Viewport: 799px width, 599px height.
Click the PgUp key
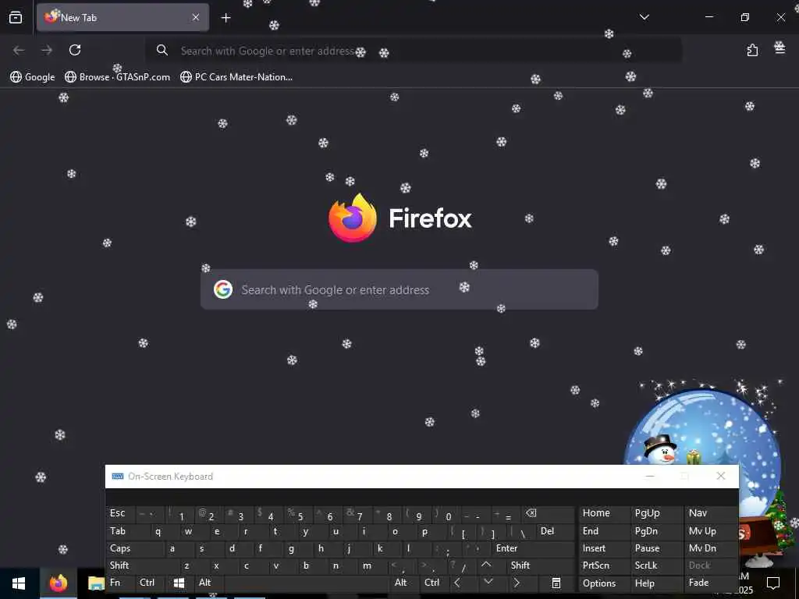click(655, 513)
